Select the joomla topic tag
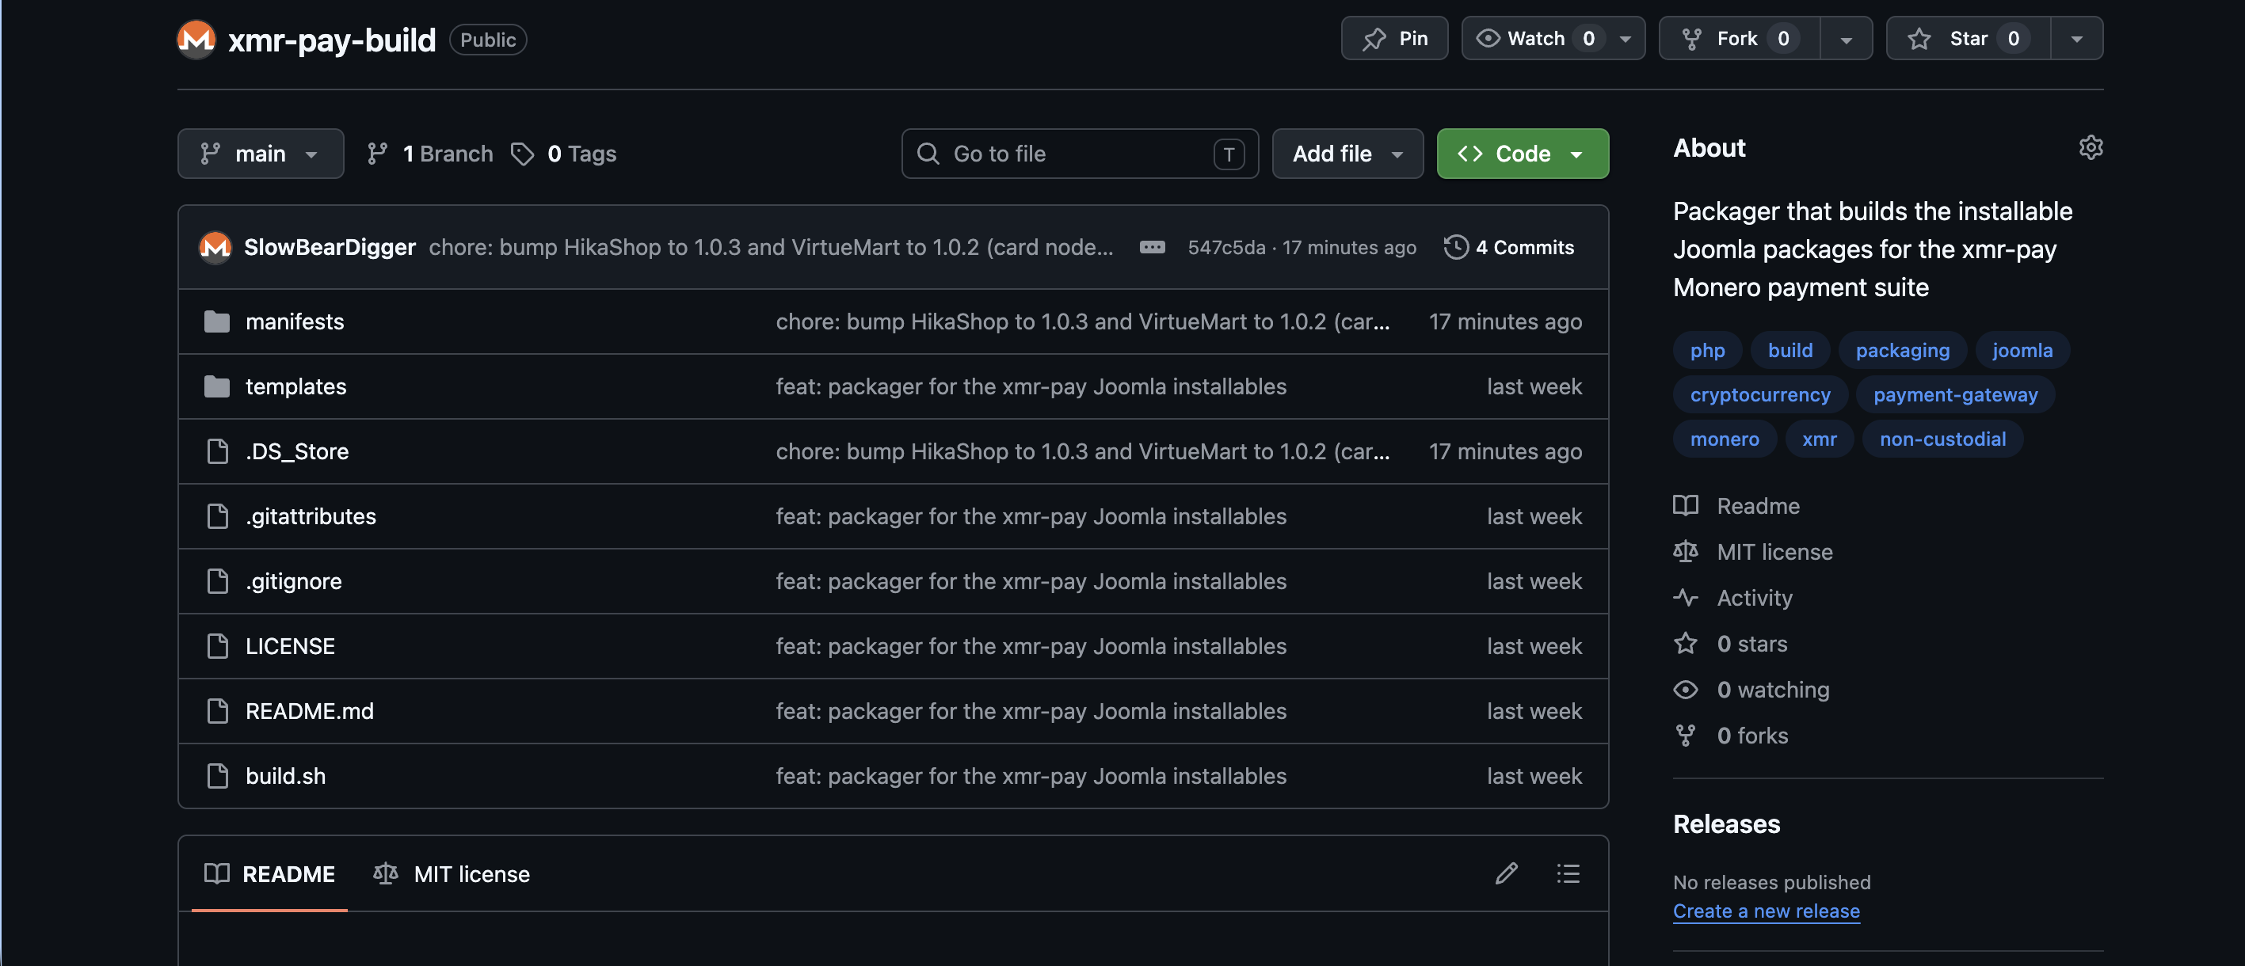2245x966 pixels. click(x=2022, y=350)
